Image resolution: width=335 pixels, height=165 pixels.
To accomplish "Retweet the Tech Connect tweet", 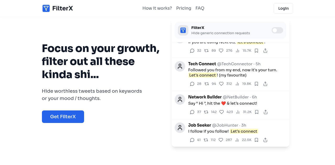I will click(x=207, y=84).
